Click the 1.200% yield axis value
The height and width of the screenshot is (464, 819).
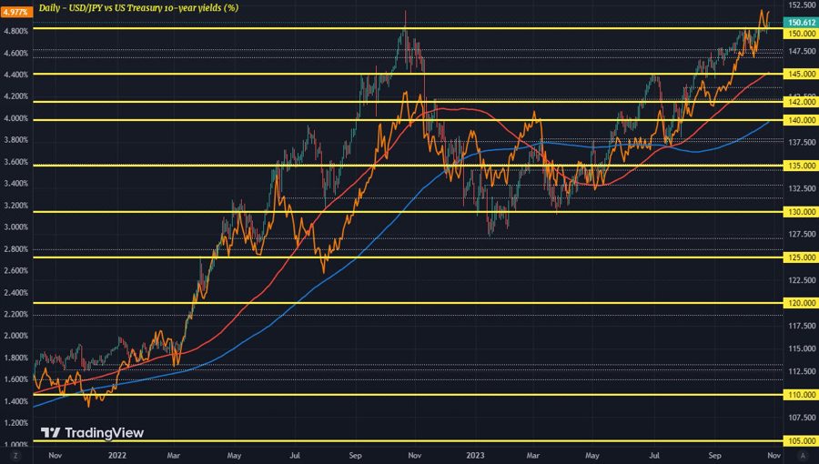[x=15, y=423]
